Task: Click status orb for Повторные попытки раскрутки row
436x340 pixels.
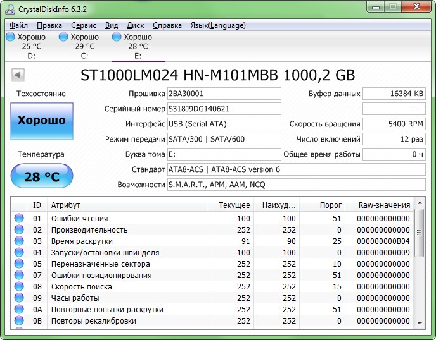Action: (x=19, y=309)
